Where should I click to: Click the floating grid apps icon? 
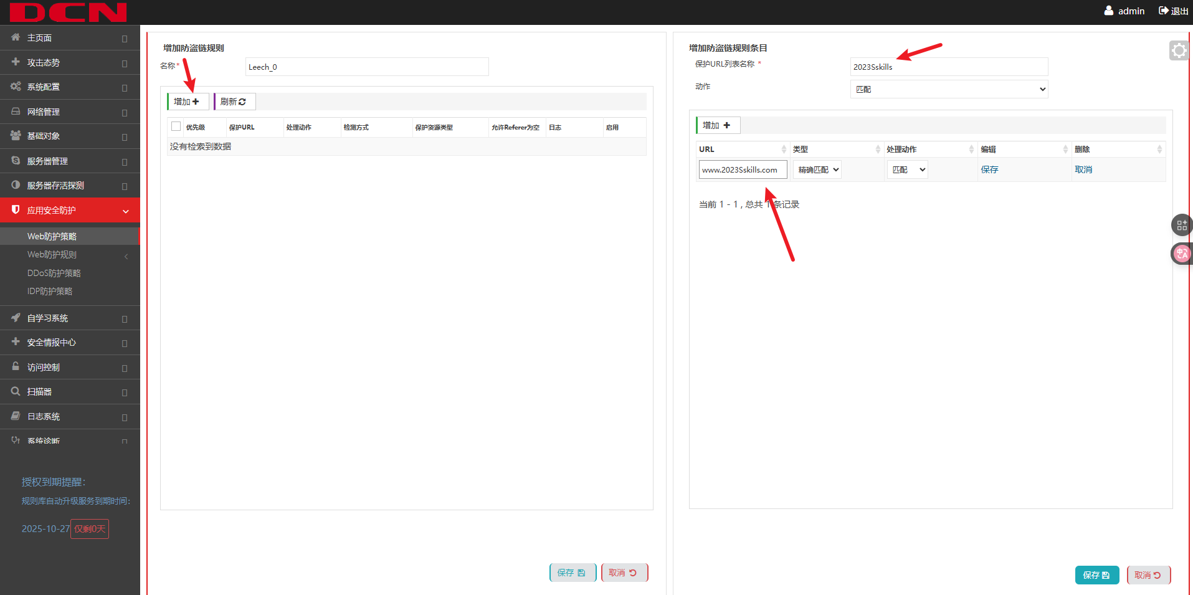point(1182,225)
